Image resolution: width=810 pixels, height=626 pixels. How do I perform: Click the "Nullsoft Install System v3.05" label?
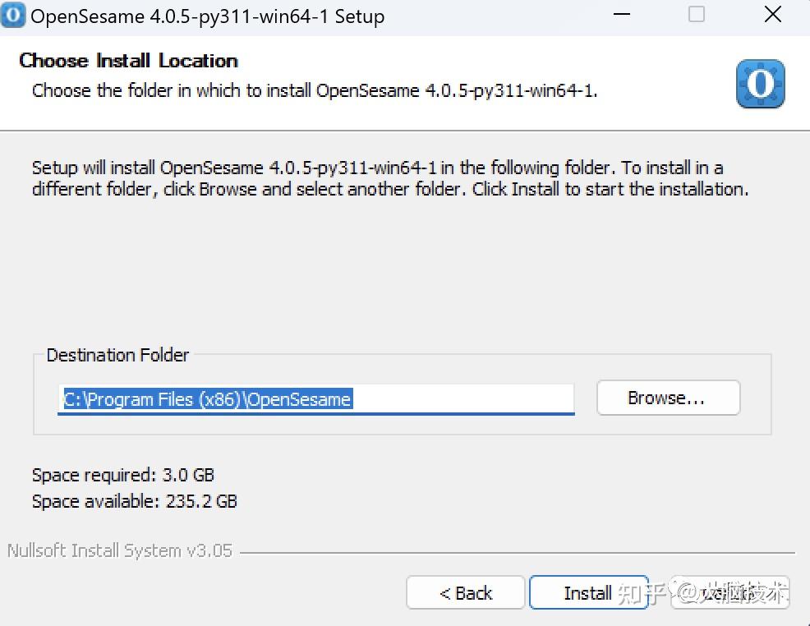point(120,550)
